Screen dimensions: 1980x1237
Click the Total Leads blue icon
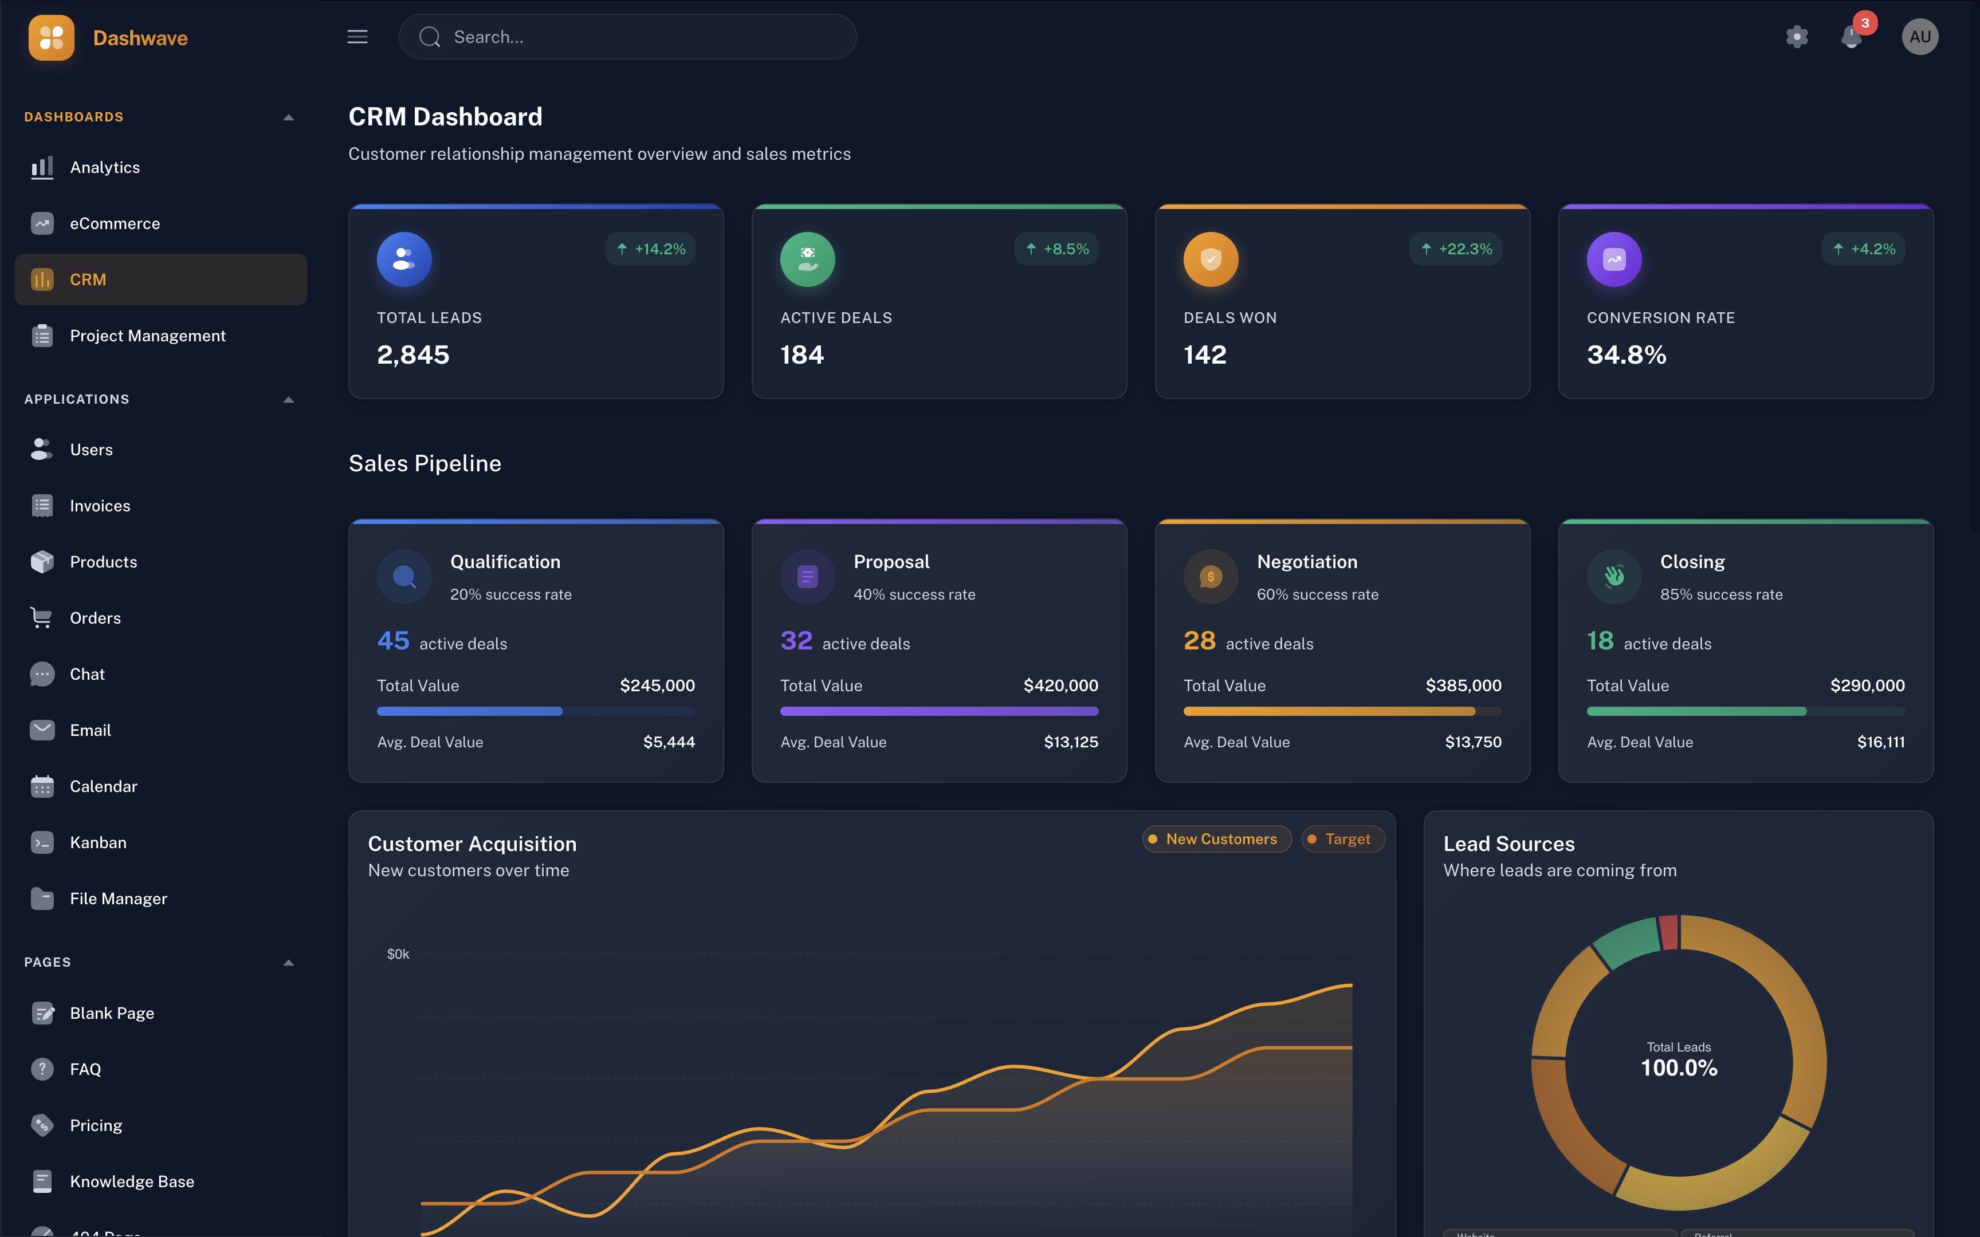tap(404, 259)
